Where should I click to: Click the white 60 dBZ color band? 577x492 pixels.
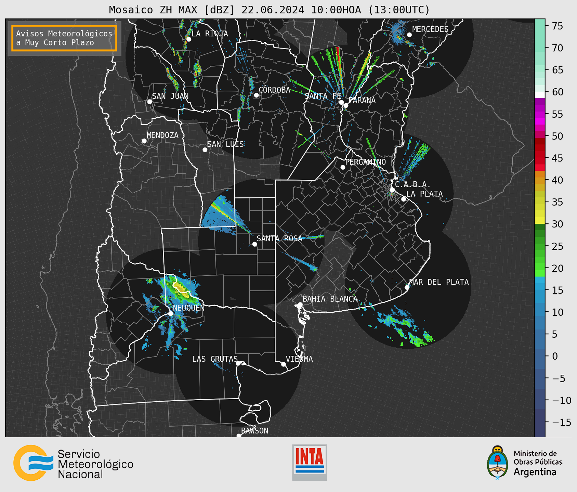(x=540, y=95)
